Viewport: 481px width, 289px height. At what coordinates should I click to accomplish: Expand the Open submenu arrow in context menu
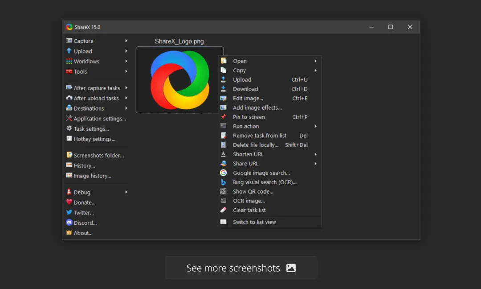(x=315, y=61)
